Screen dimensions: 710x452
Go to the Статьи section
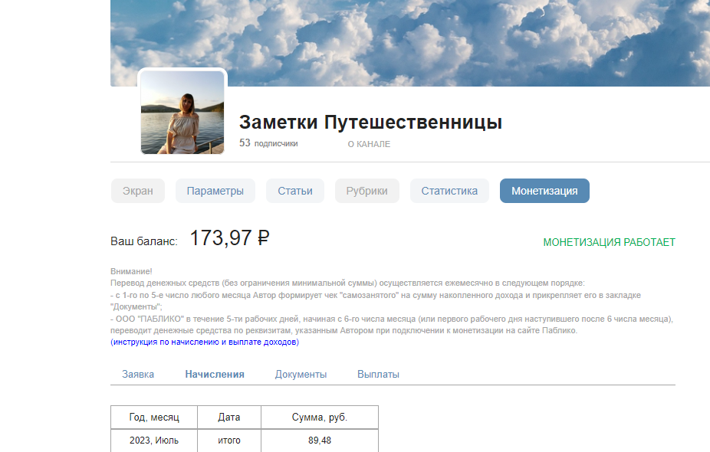pyautogui.click(x=294, y=191)
